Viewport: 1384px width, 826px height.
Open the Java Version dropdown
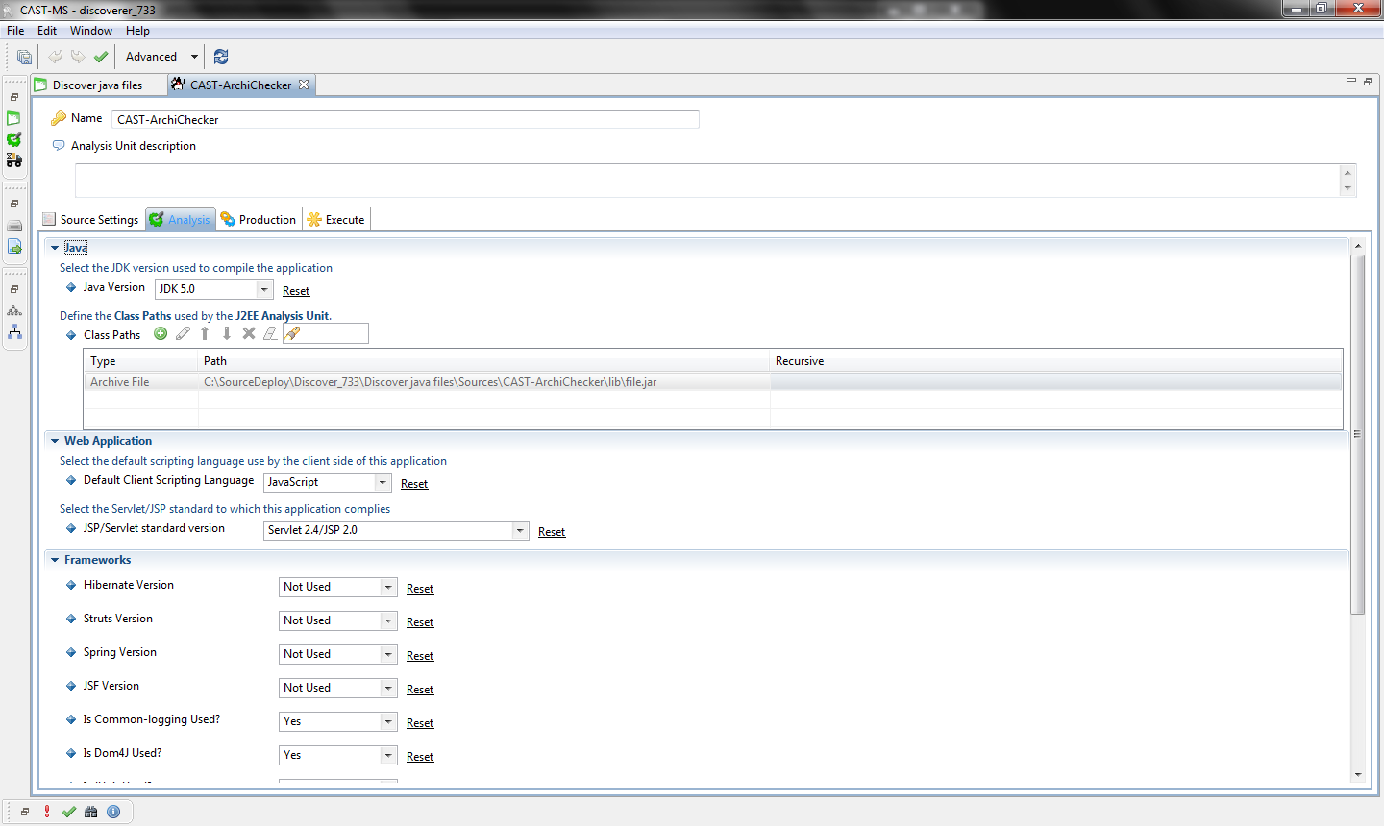tap(264, 289)
